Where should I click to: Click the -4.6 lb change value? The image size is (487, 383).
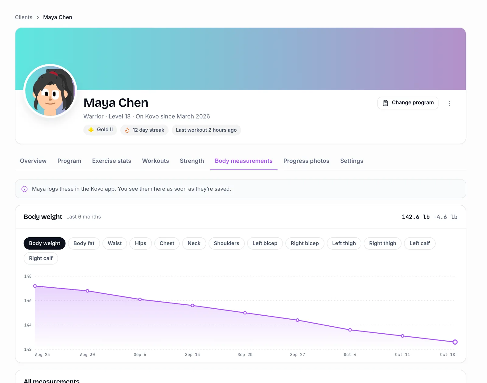[445, 217]
